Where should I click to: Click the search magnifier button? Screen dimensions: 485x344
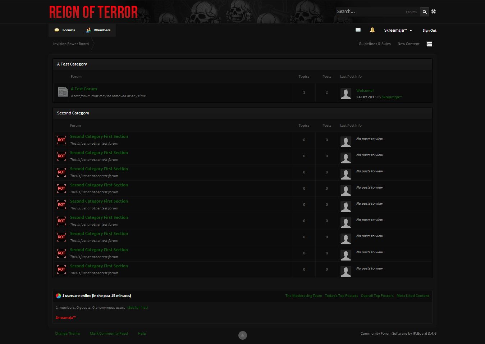coord(425,12)
